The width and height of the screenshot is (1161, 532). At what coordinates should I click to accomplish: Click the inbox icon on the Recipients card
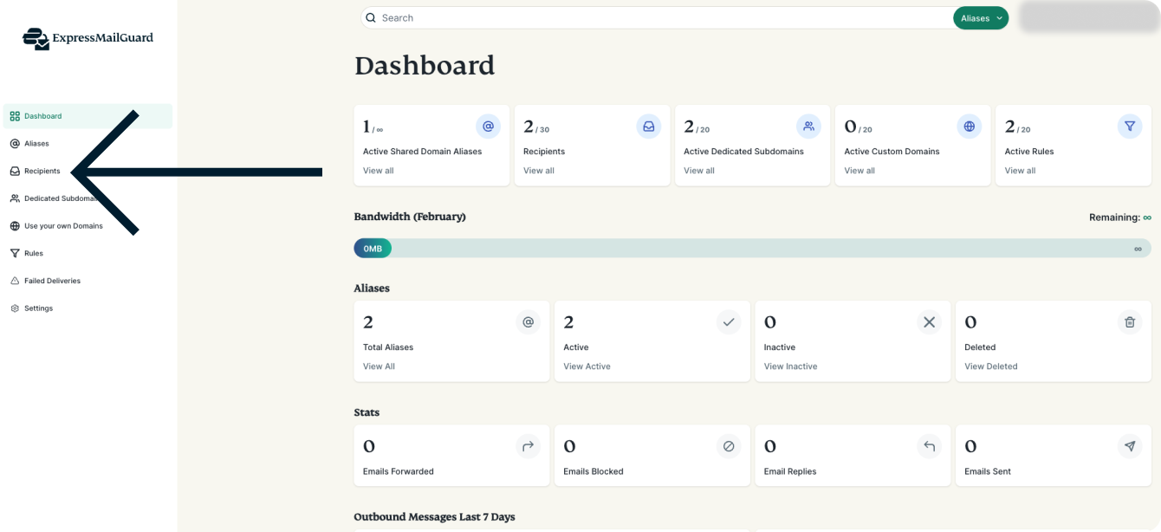click(x=648, y=127)
